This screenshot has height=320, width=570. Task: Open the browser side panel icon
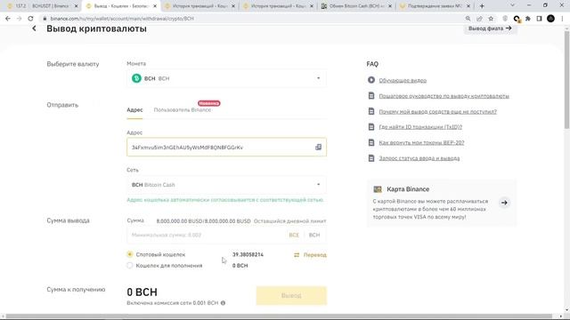coord(539,19)
